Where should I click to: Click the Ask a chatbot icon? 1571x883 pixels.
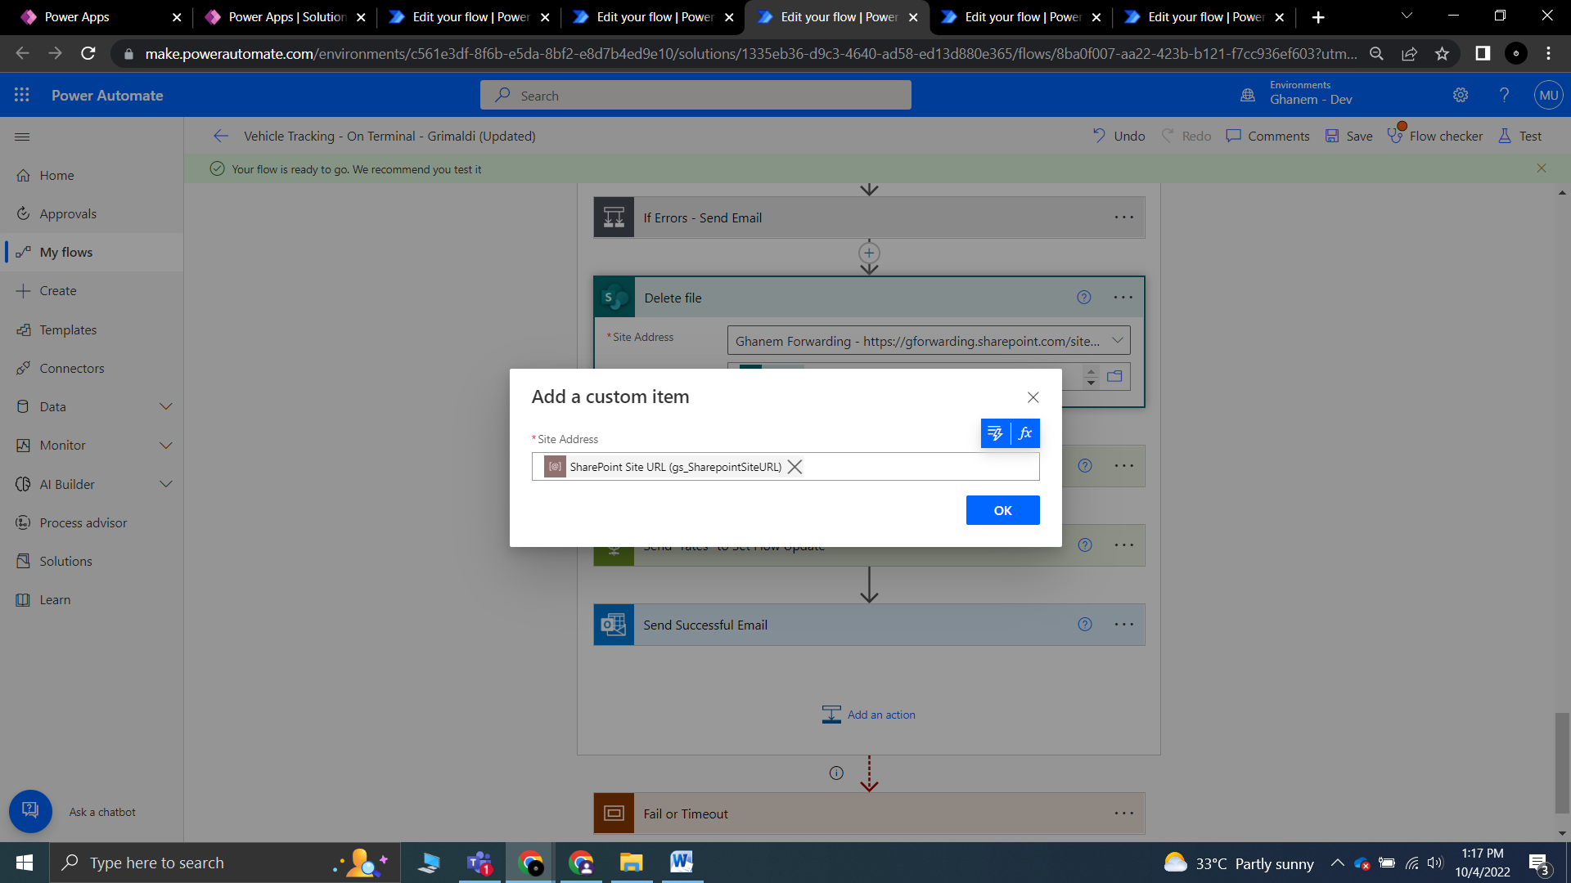30,811
